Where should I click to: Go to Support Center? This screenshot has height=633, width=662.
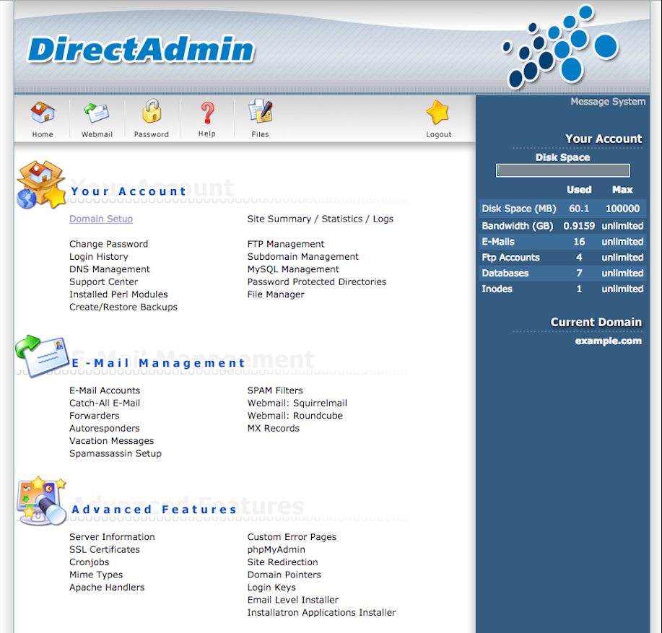(103, 282)
